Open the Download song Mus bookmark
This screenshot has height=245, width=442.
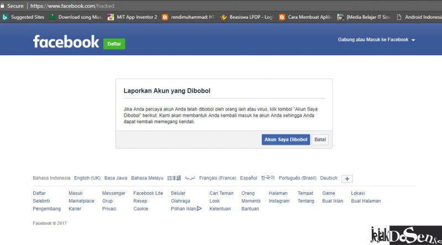(75, 17)
